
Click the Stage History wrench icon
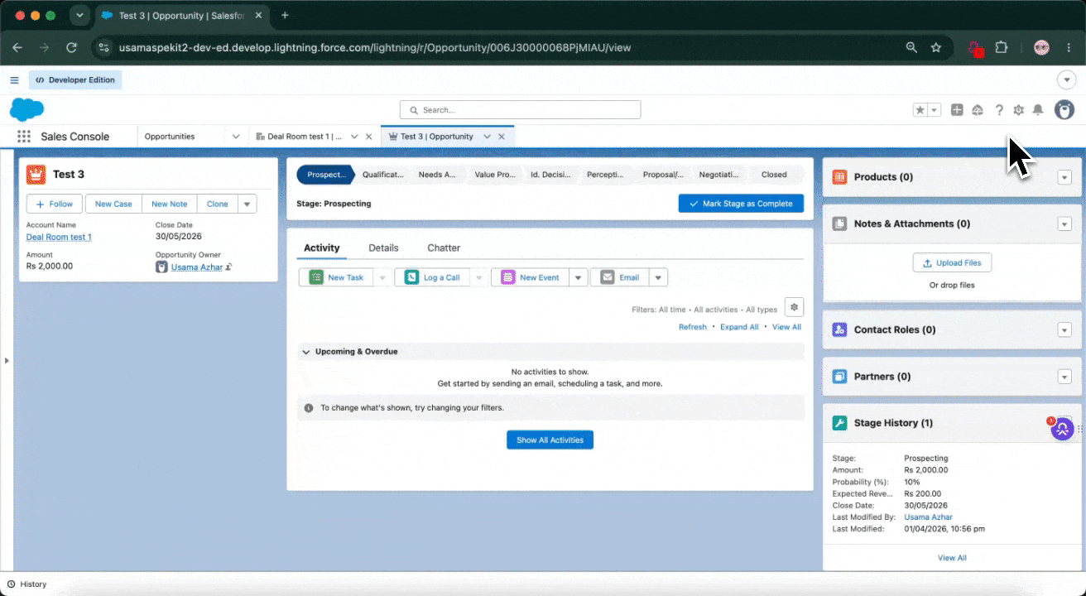click(x=839, y=423)
